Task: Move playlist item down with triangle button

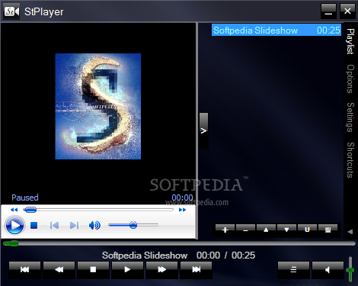Action: 286,230
